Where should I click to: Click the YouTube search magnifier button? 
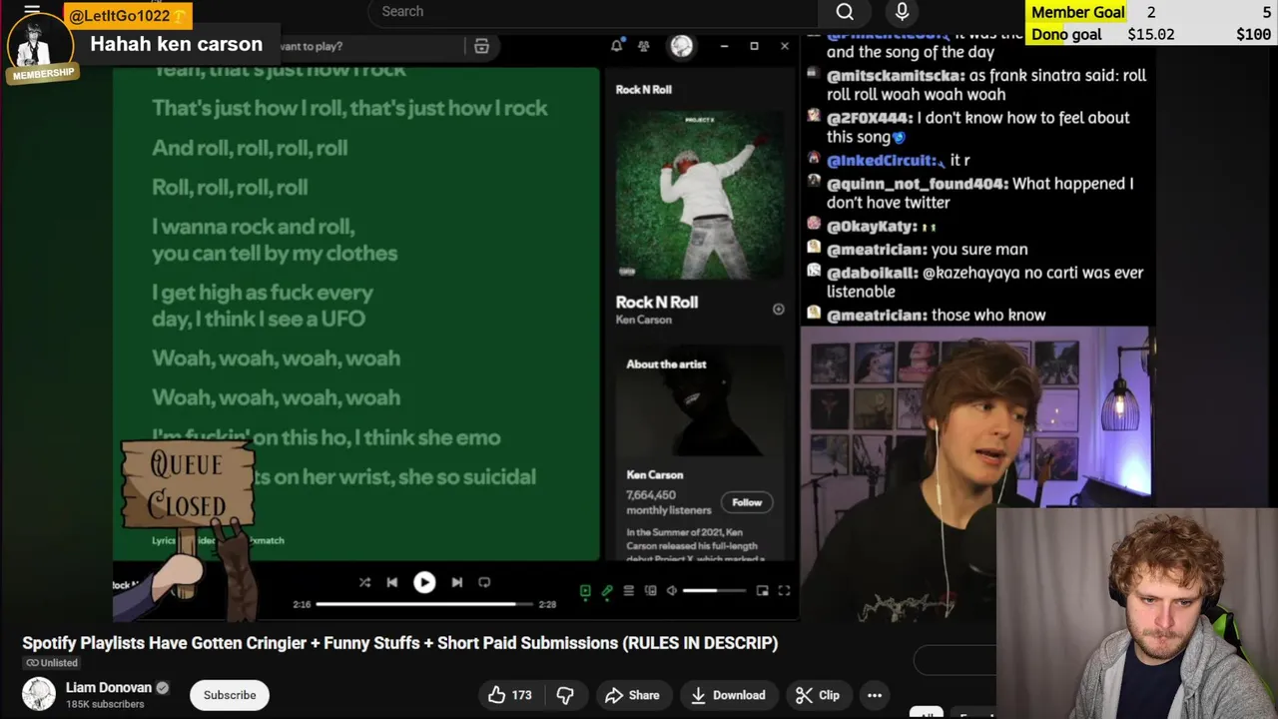click(845, 12)
